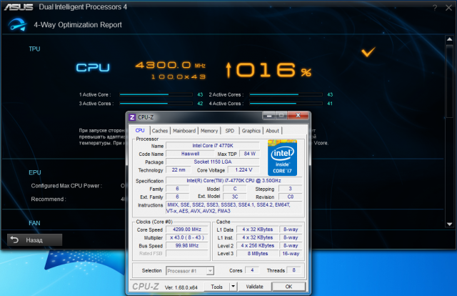Click the 2 Active Cores ratio bar
Screen dimensions: 457x296
286,94
